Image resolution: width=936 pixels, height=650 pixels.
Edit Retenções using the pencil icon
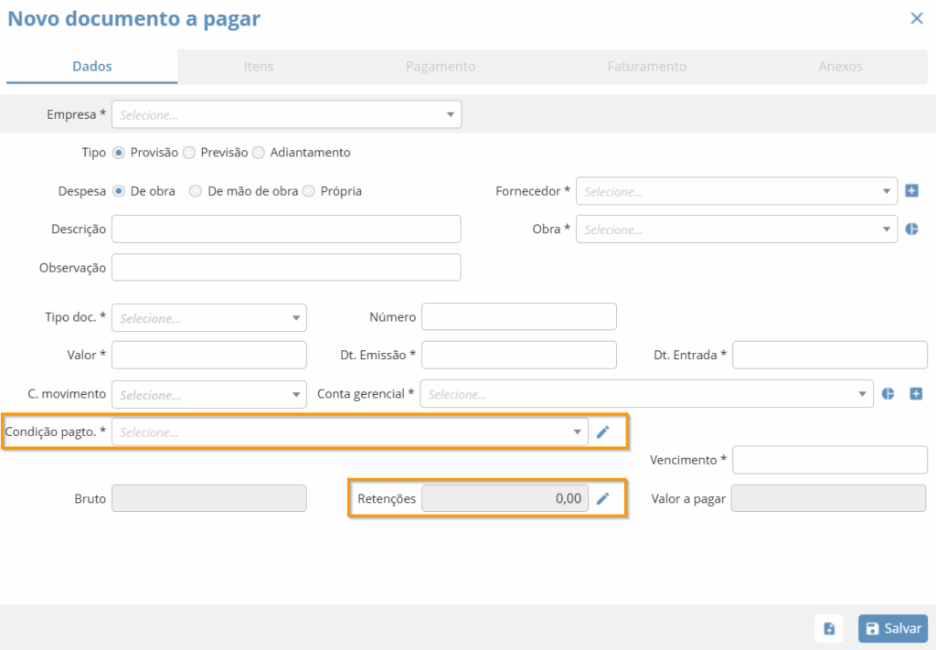(x=602, y=498)
